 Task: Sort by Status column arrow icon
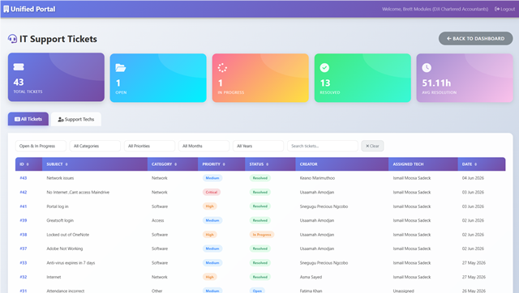coord(268,164)
